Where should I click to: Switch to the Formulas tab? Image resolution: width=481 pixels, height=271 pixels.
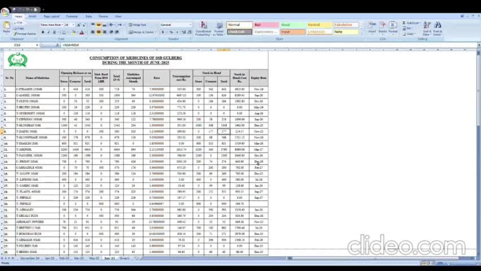pos(72,16)
